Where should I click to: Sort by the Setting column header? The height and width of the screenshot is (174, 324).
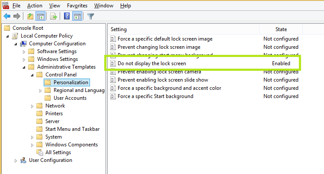point(119,29)
